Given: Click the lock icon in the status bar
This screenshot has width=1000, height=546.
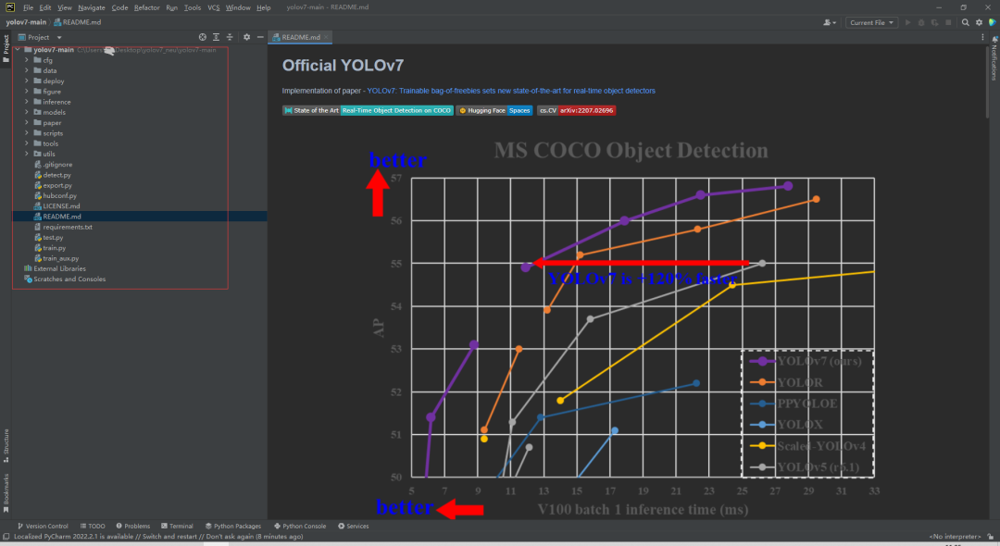Looking at the screenshot, I should point(991,537).
